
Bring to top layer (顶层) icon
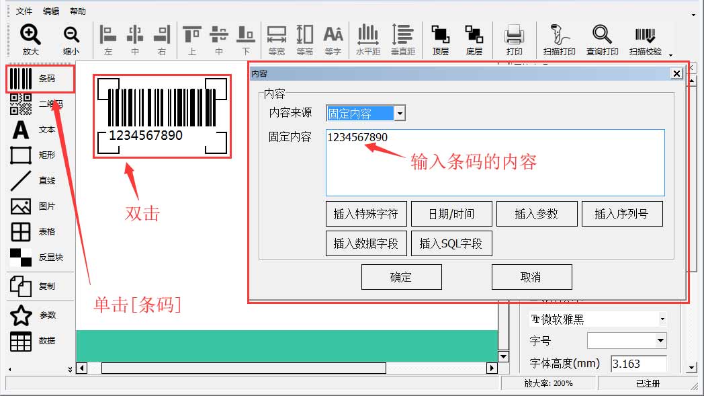coord(440,35)
